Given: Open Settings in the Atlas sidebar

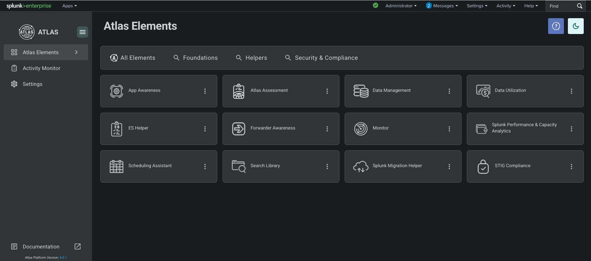Looking at the screenshot, I should pos(46,84).
